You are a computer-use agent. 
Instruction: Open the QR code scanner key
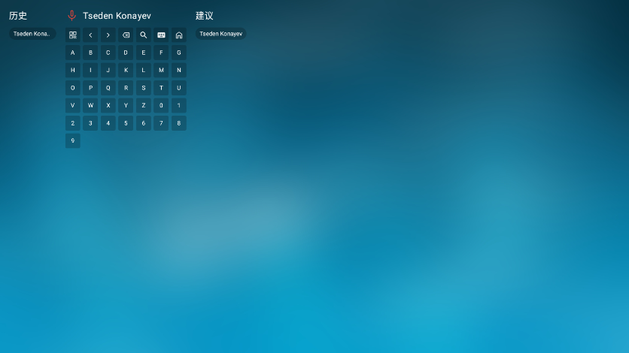73,35
